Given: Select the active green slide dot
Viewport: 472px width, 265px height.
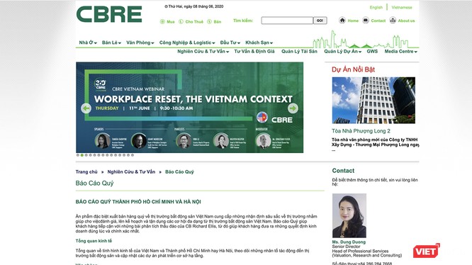Looking at the screenshot, I should point(82,155).
